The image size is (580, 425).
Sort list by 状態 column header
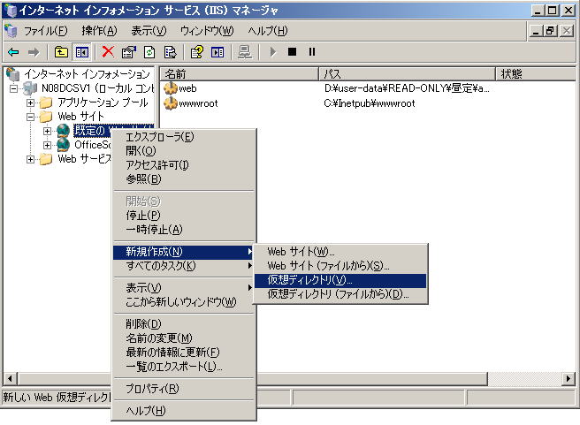[536, 74]
